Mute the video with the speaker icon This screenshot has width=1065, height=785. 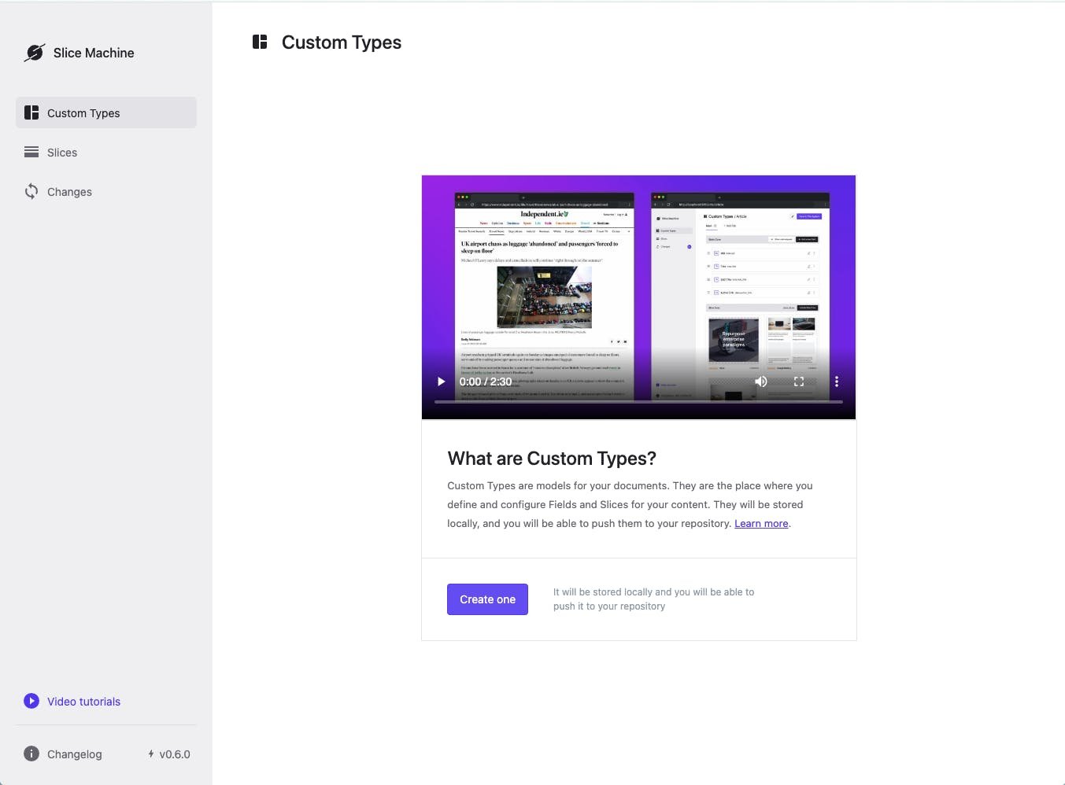pos(760,381)
